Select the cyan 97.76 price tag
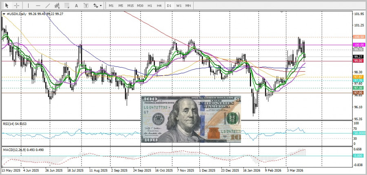This screenshot has width=367, height=175. click(x=358, y=80)
